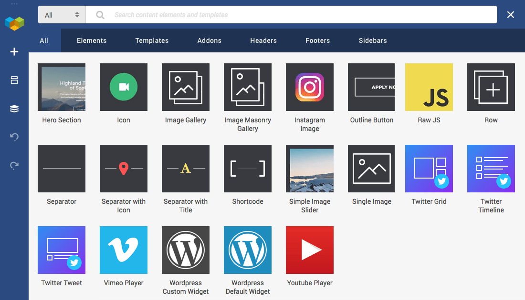Click the 'Vimeo Player' label text
525x300 pixels.
click(x=124, y=283)
